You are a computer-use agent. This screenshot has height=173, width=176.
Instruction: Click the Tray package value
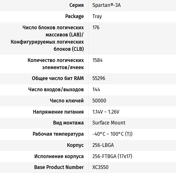(x=97, y=16)
